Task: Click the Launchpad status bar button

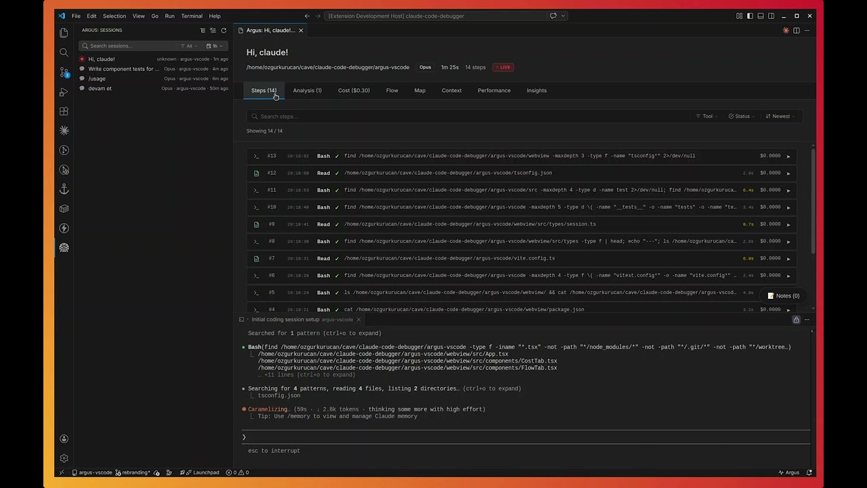Action: 199,472
